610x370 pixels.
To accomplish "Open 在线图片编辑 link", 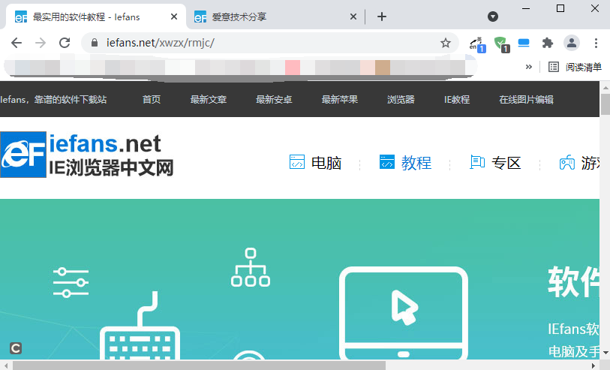I will pos(527,100).
